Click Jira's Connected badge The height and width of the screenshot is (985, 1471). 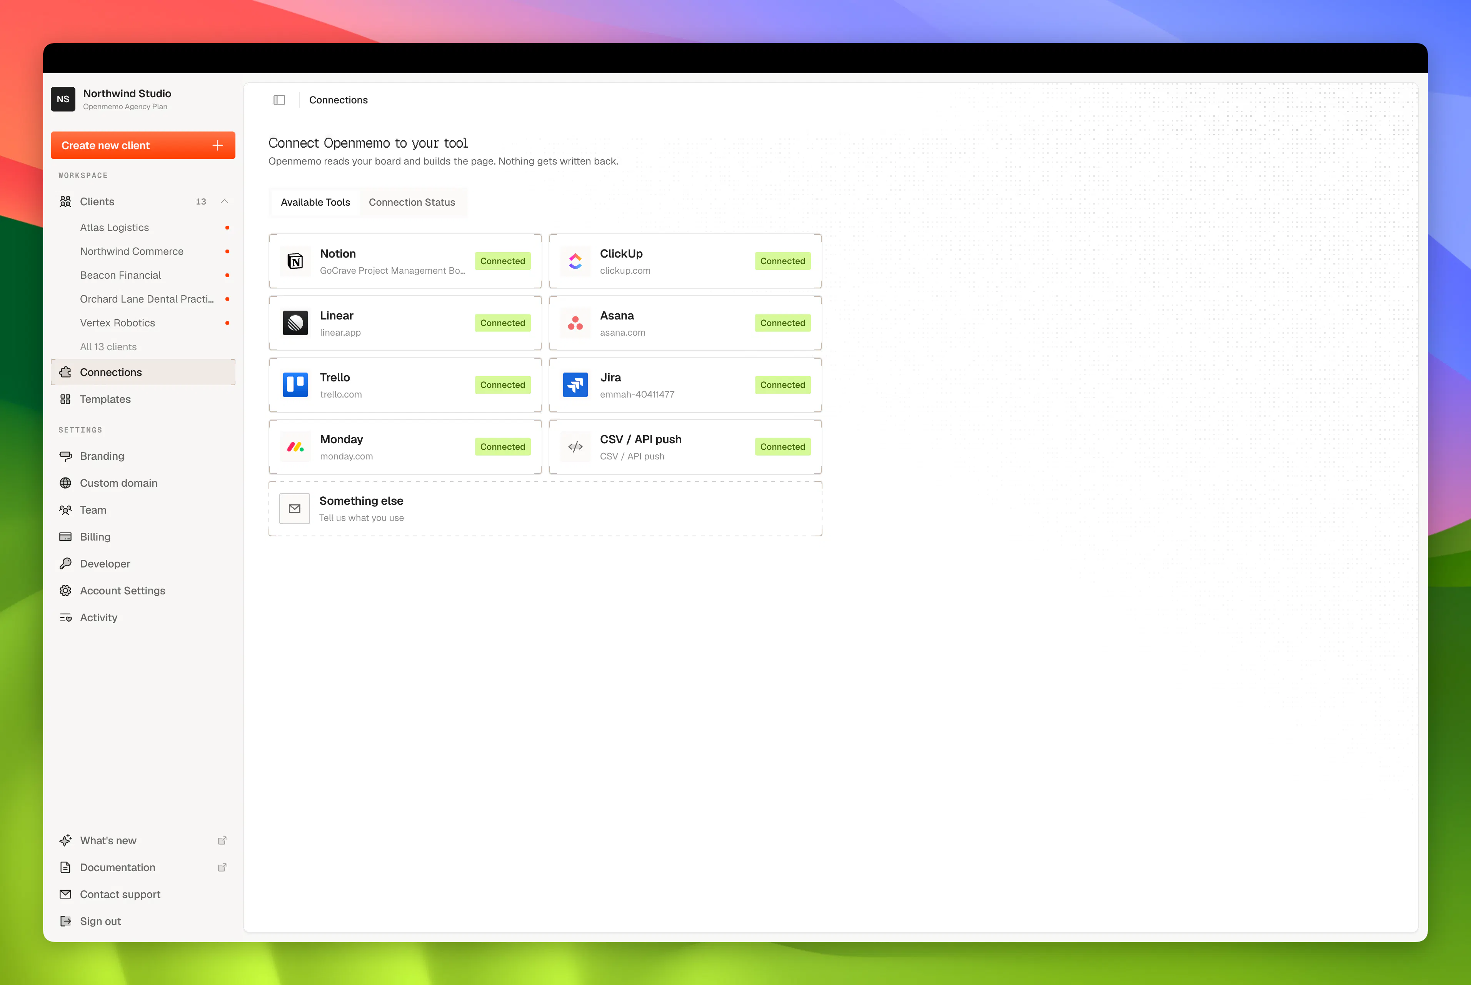tap(782, 385)
